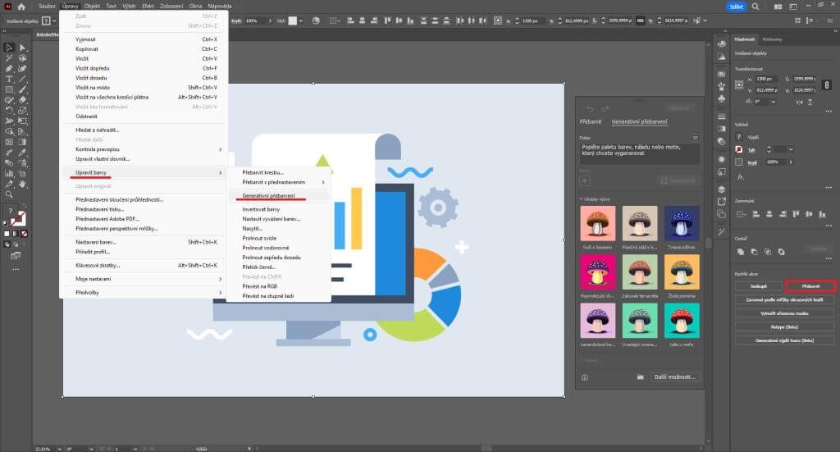Switch to the Knihovny tab
840x452 pixels.
click(772, 39)
